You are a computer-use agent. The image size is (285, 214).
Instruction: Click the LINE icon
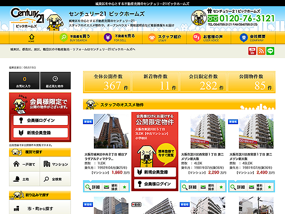[270, 51]
